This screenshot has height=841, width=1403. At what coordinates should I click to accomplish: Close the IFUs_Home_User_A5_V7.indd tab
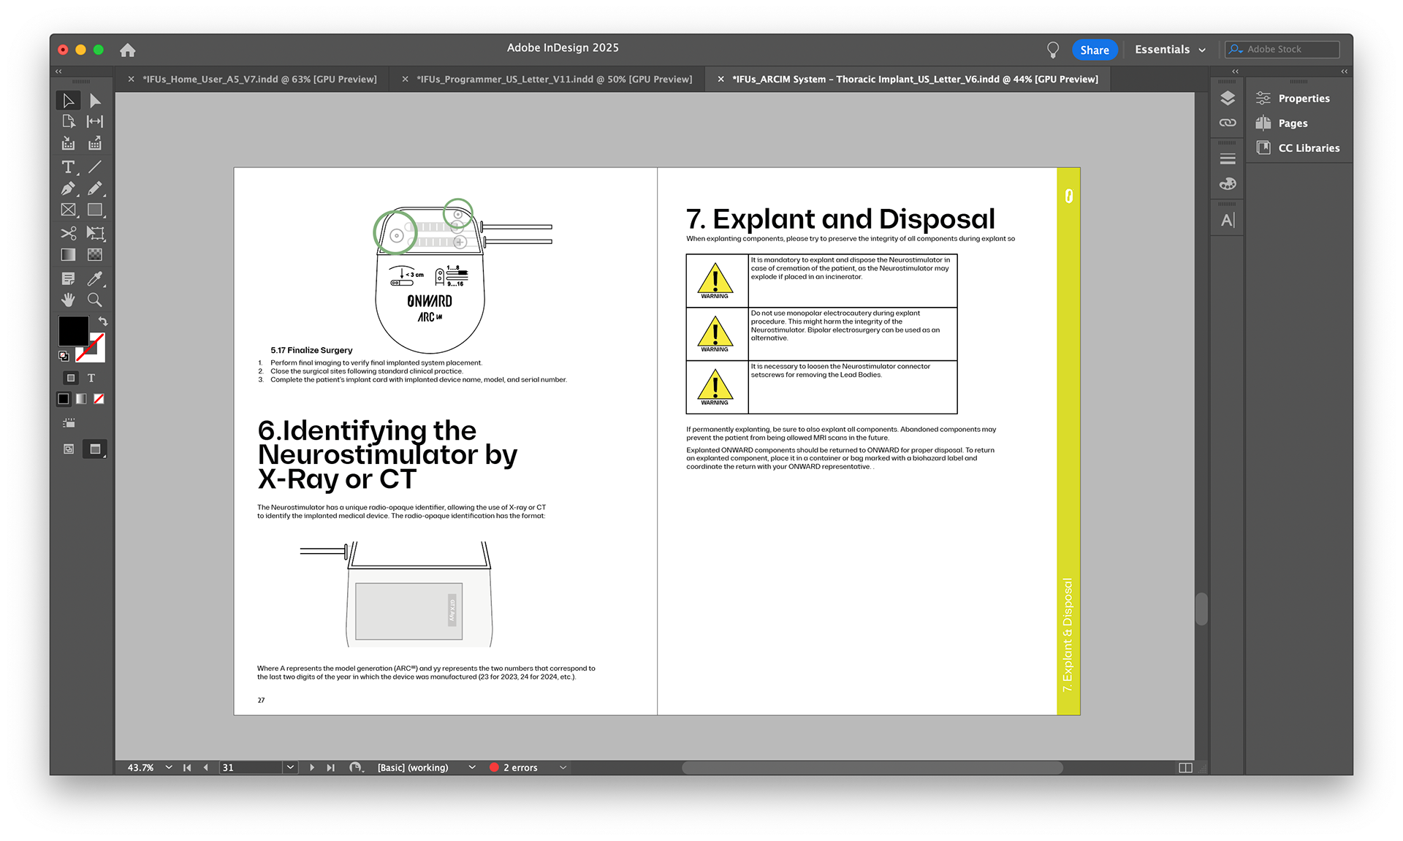pyautogui.click(x=131, y=79)
